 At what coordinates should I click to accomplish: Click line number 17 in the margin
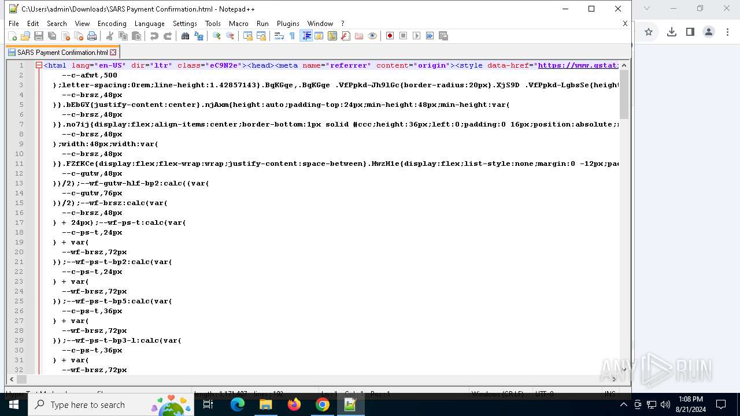(x=20, y=222)
